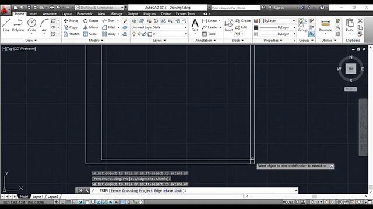Click the Project option in command line
This screenshot has height=209, width=373.
pyautogui.click(x=146, y=190)
